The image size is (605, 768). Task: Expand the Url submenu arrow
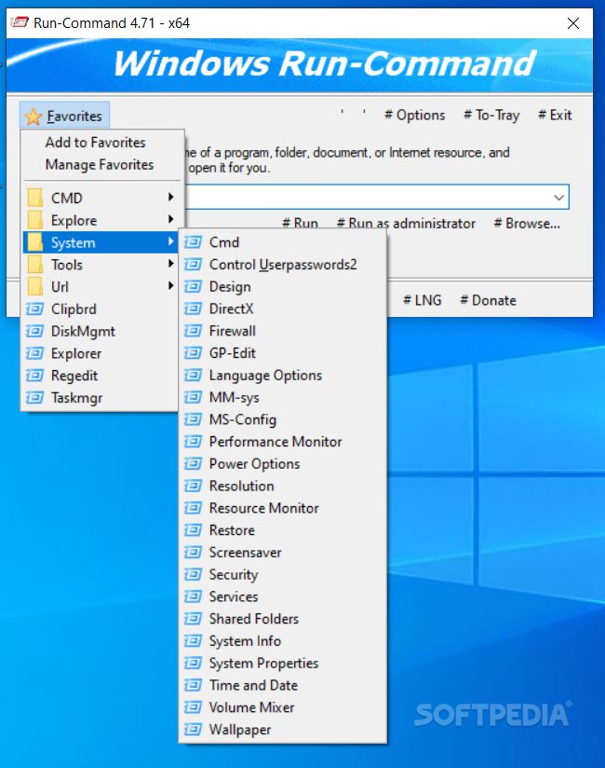pyautogui.click(x=170, y=285)
